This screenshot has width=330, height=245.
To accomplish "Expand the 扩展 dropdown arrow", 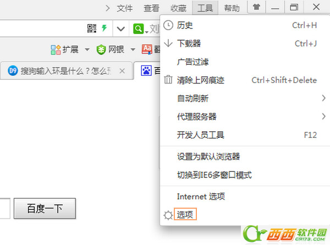I will click(x=87, y=50).
